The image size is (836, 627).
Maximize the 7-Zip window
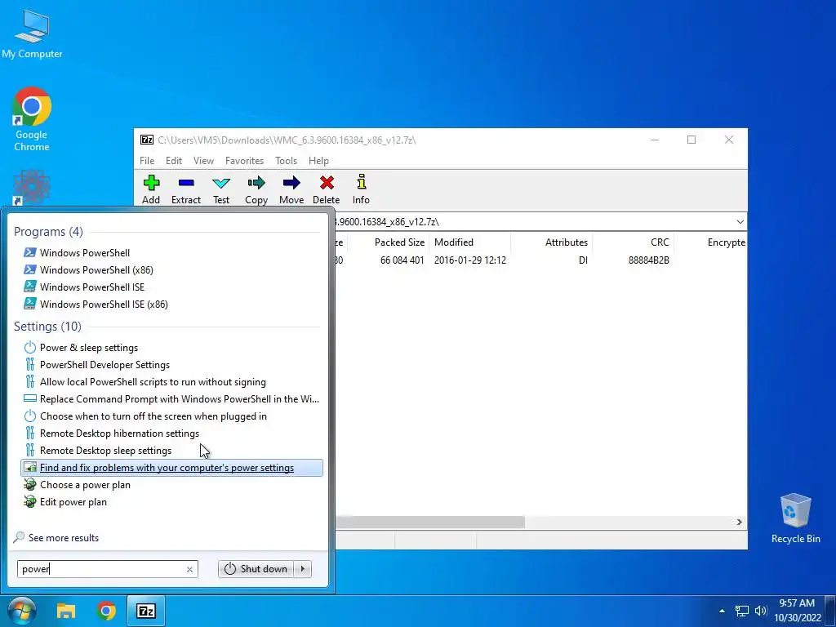point(691,140)
